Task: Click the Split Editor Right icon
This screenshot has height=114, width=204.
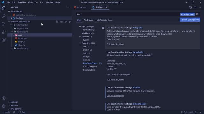Action: point(195,7)
